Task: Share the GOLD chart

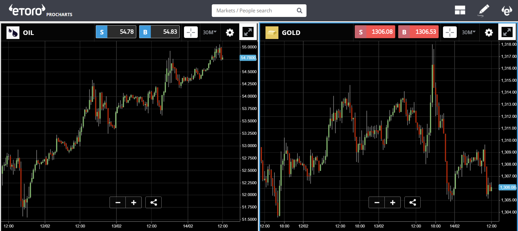Action: coord(412,202)
